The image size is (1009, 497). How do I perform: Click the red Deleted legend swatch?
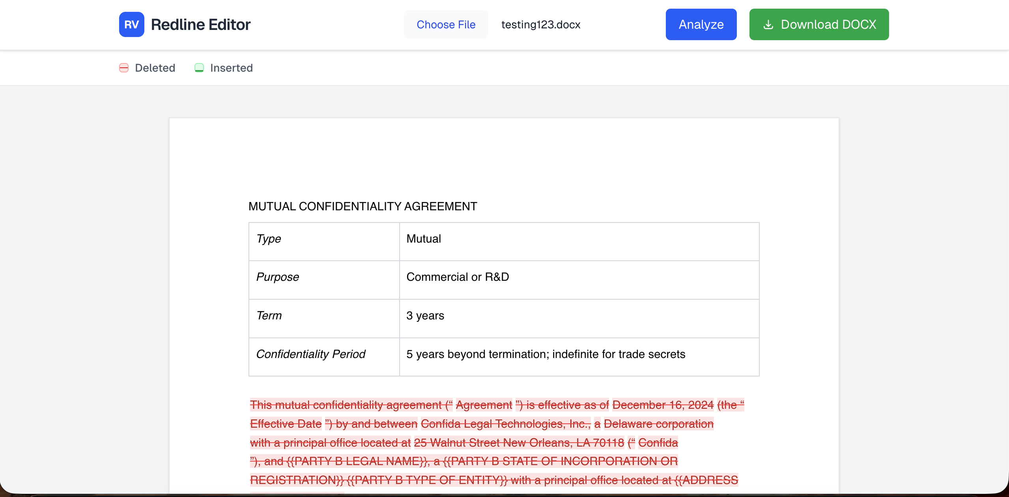124,68
